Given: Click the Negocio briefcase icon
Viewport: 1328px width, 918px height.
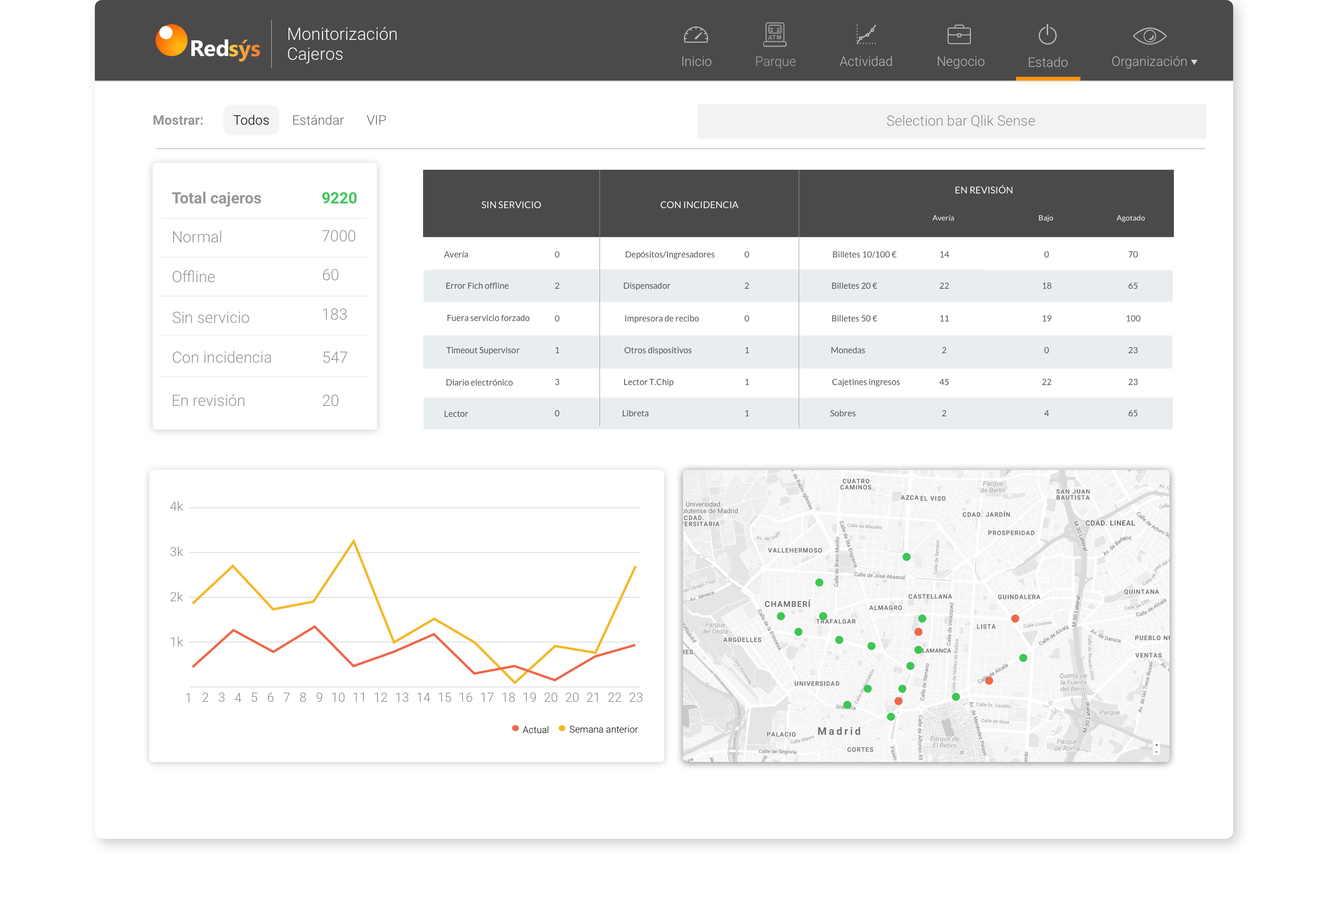Looking at the screenshot, I should (x=959, y=35).
